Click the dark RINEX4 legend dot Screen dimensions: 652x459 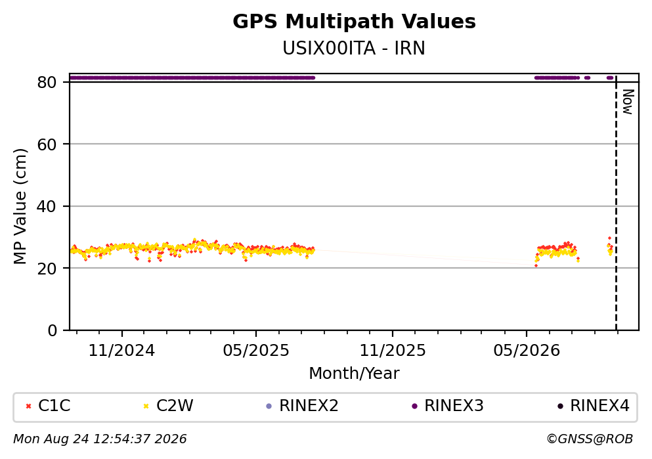[560, 406]
